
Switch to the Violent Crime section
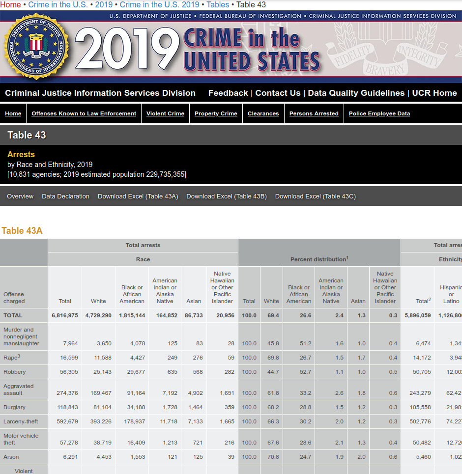[165, 113]
